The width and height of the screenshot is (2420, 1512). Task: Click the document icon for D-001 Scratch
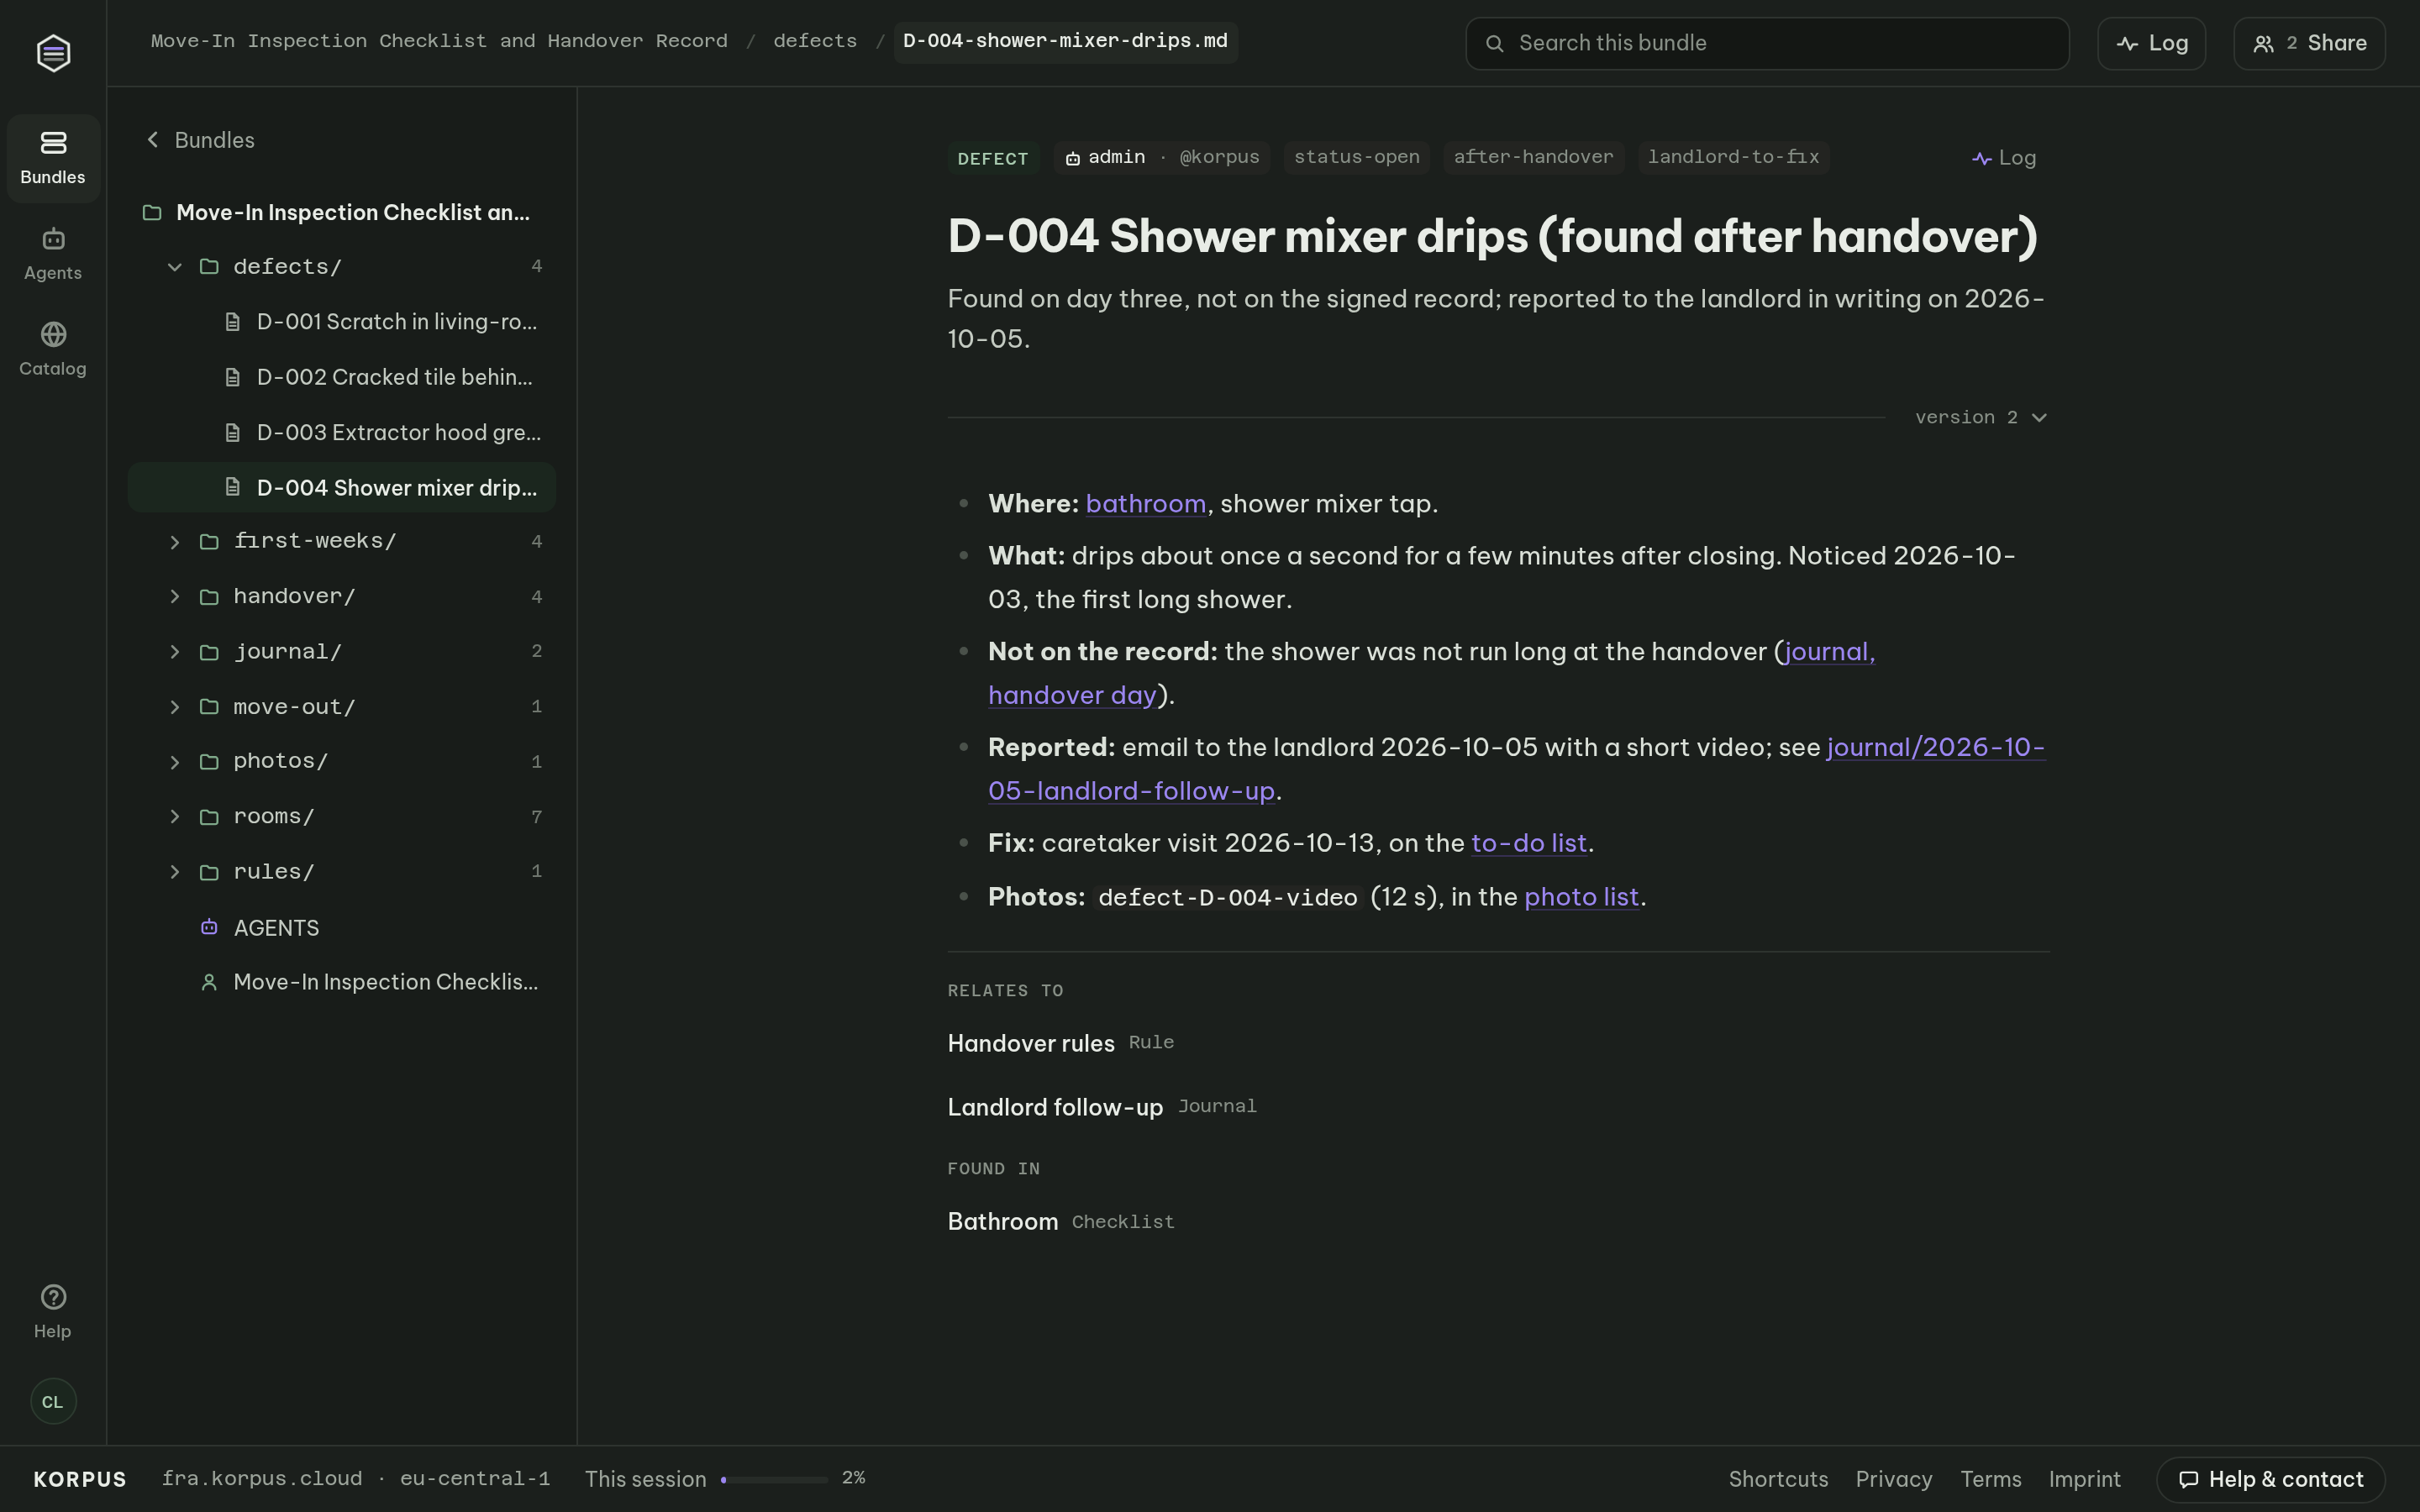click(x=233, y=322)
